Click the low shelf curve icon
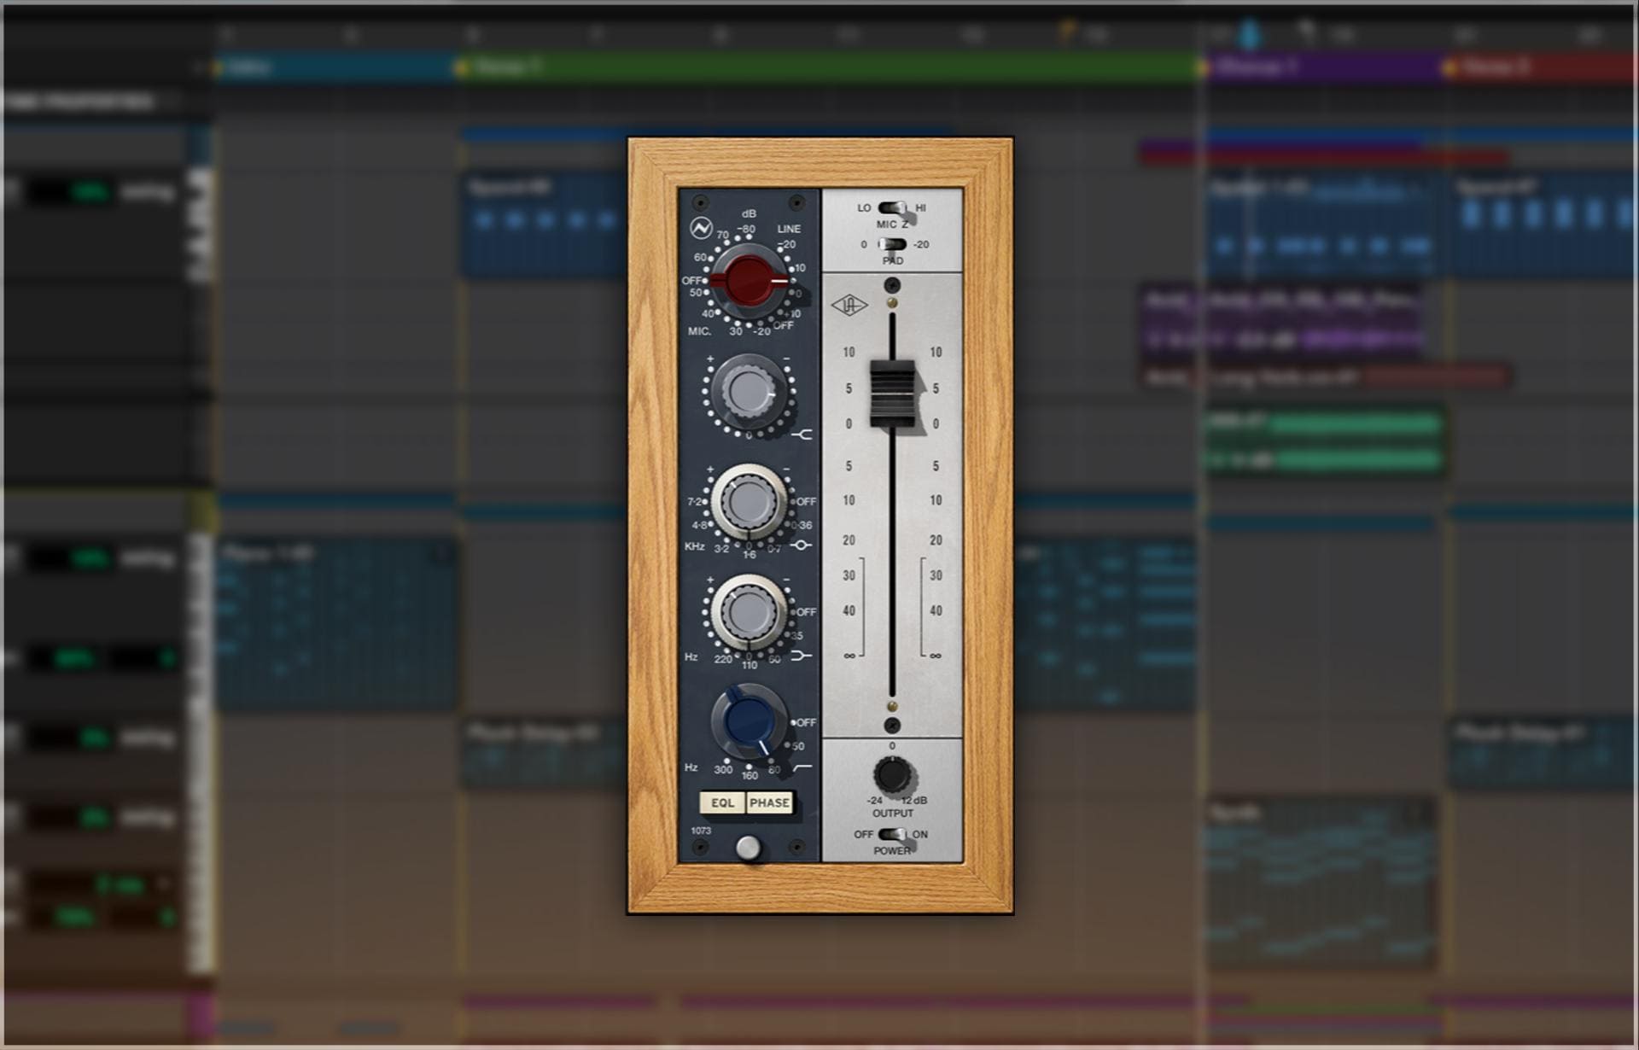 [802, 656]
